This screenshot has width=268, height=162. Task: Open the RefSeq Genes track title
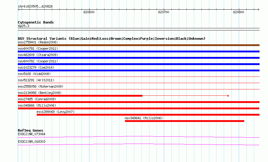point(30,130)
